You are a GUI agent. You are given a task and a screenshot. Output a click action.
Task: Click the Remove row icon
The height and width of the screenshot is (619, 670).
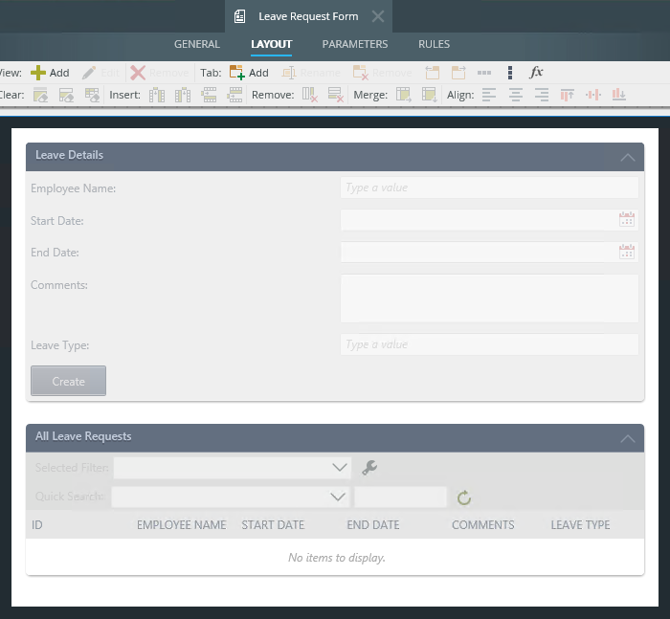tap(336, 95)
